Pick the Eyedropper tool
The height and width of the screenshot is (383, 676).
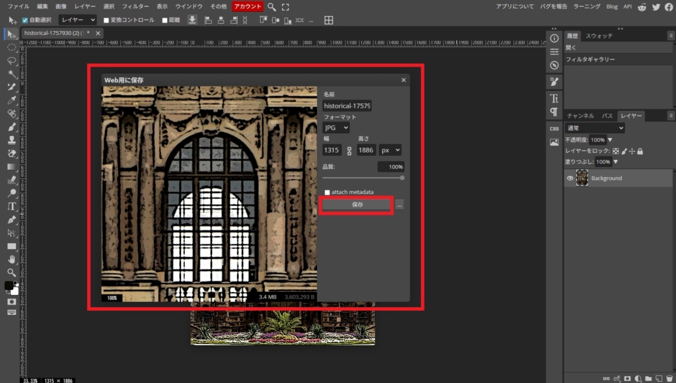(11, 100)
